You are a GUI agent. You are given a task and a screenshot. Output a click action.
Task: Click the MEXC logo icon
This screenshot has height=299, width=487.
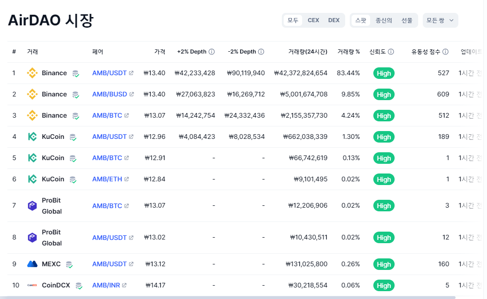(32, 264)
